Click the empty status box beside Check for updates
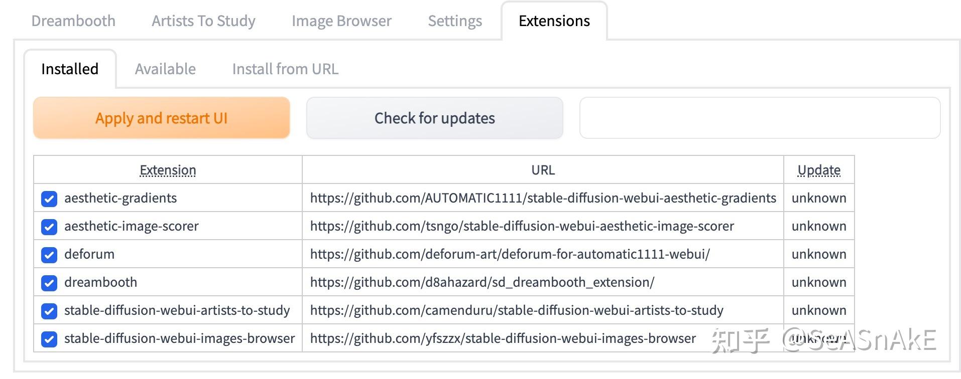Screen dimensions: 961x379 760,118
